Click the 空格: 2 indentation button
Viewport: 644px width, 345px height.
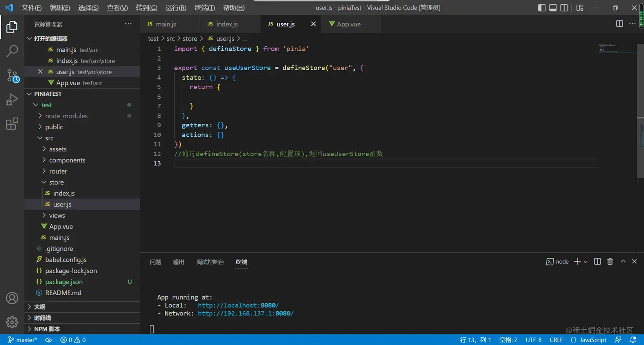pyautogui.click(x=509, y=340)
